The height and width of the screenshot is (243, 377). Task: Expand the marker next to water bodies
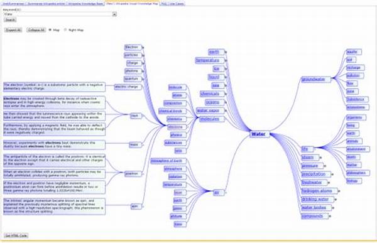pyautogui.click(x=333, y=208)
